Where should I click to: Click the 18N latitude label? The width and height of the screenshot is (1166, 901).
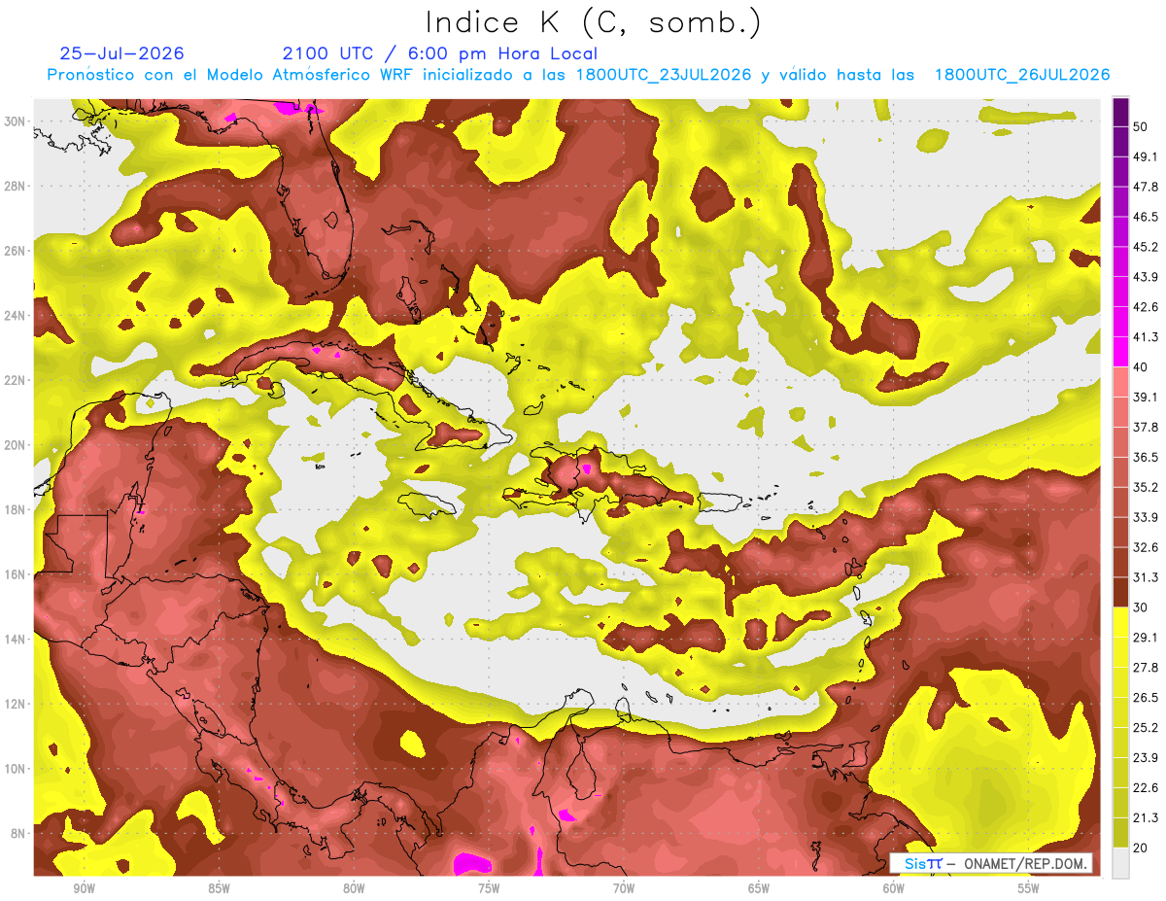(17, 509)
